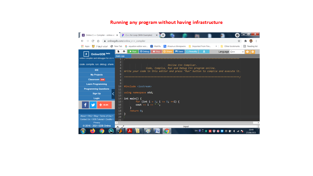Viewport: 313px width, 176px height.
Task: Open the Mail.Ru bookmark
Action: [x=155, y=46]
